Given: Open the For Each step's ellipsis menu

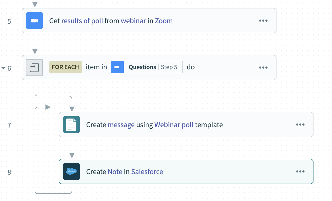Looking at the screenshot, I should tap(263, 68).
